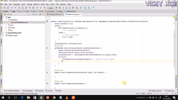This screenshot has height=100, width=178.
Task: Collapse the app module node
Action: coord(4,17)
